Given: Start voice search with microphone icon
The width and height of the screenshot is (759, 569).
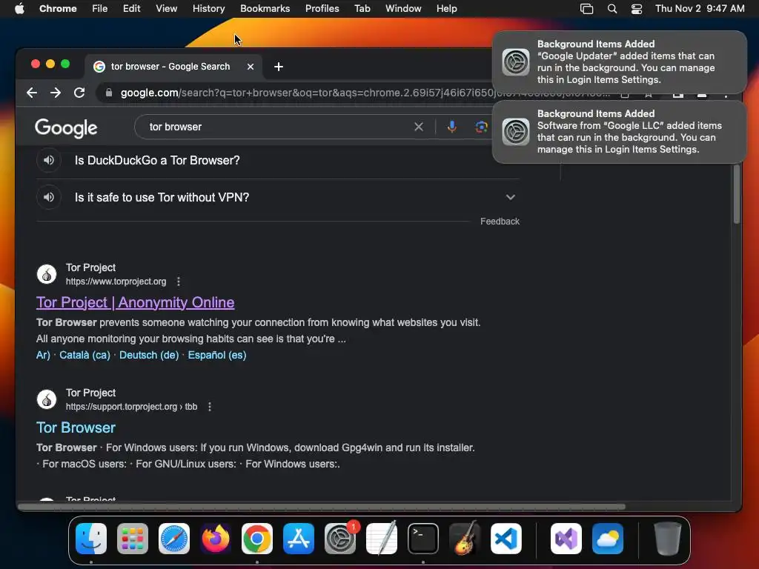Looking at the screenshot, I should click(451, 127).
